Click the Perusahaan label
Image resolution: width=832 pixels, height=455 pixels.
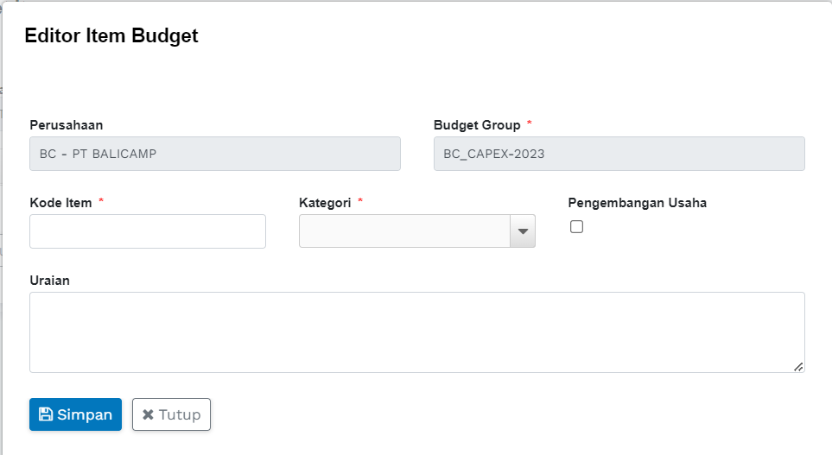coord(67,125)
